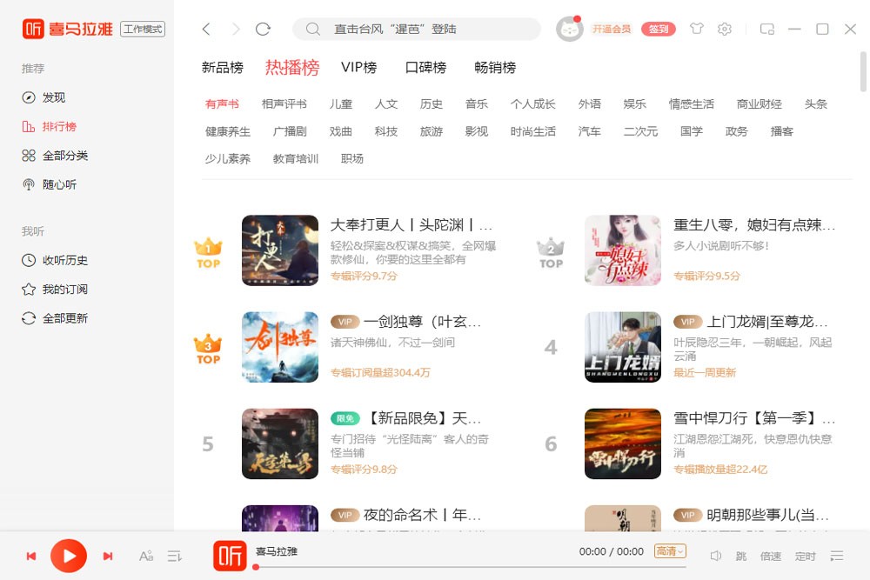Click the 签到 check-in button

point(659,29)
